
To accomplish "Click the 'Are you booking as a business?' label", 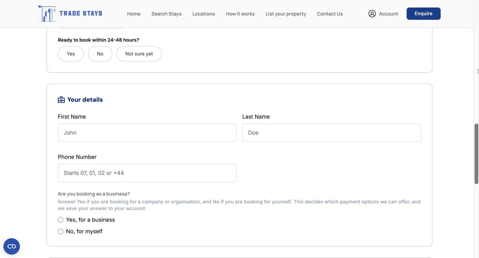I will click(94, 194).
